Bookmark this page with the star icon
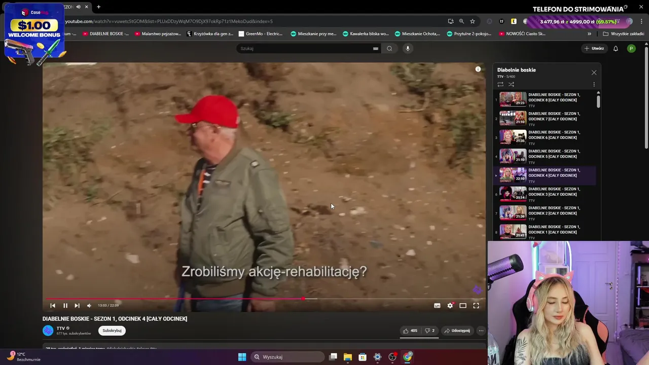Screen dimensions: 649x365 pyautogui.click(x=473, y=21)
